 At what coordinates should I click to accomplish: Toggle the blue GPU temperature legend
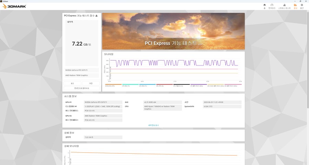tap(147, 85)
